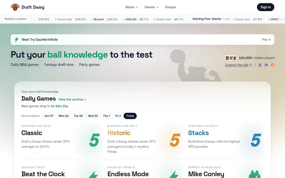This screenshot has height=178, width=285.
Task: Open the Stacks game title
Action: coord(198,133)
